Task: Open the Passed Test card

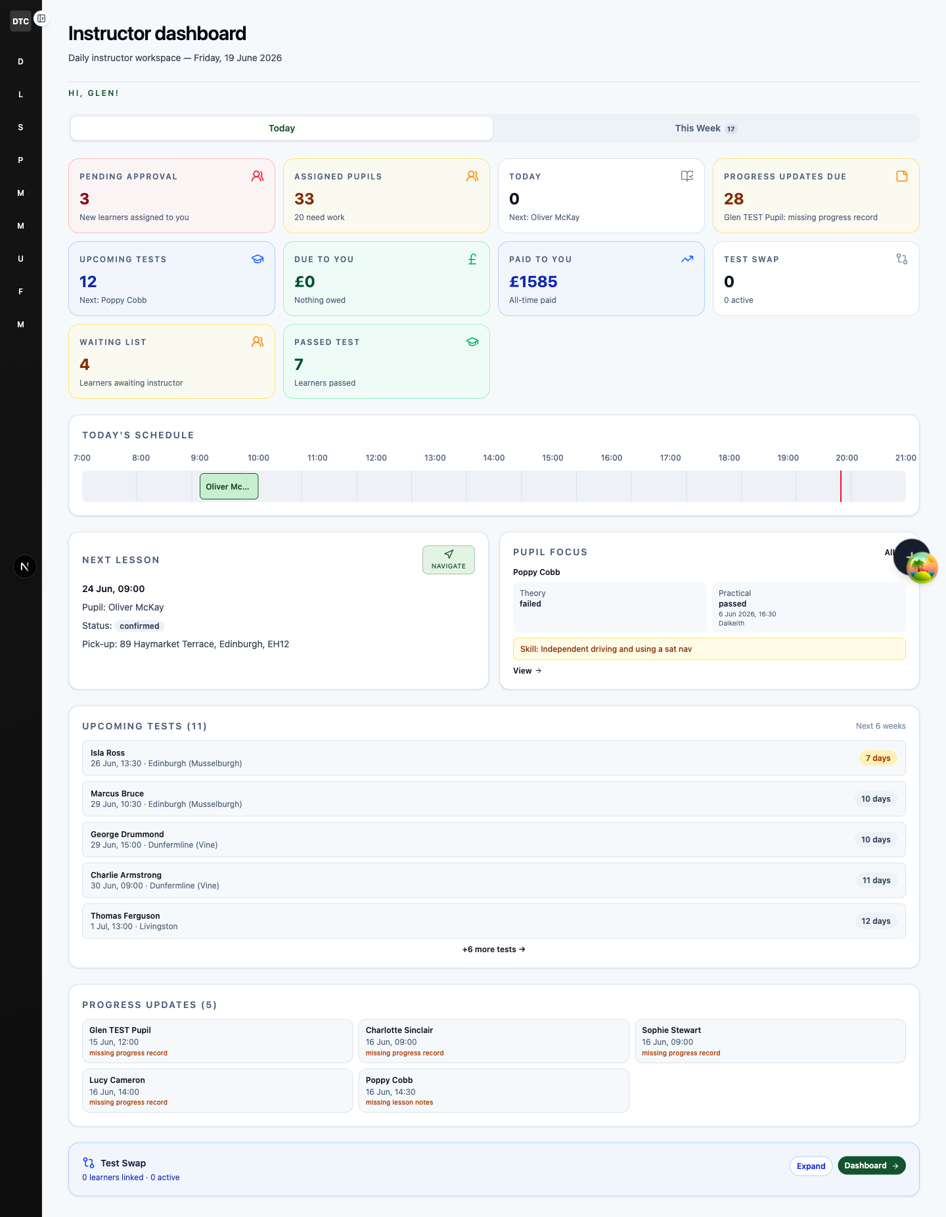Action: coord(386,361)
